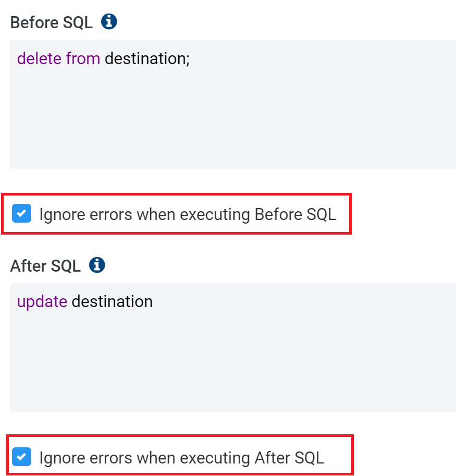Image resolution: width=456 pixels, height=476 pixels.
Task: Click 'destination;' text in Before SQL editor
Action: coord(147,58)
